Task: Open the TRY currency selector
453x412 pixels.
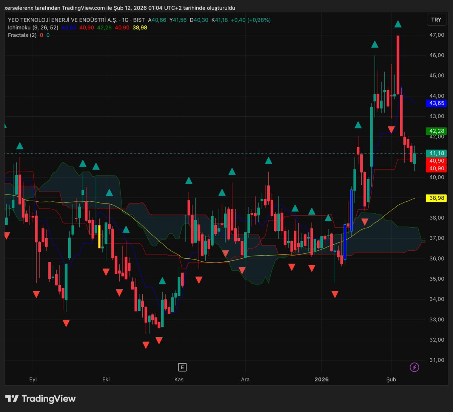Action: pyautogui.click(x=436, y=20)
